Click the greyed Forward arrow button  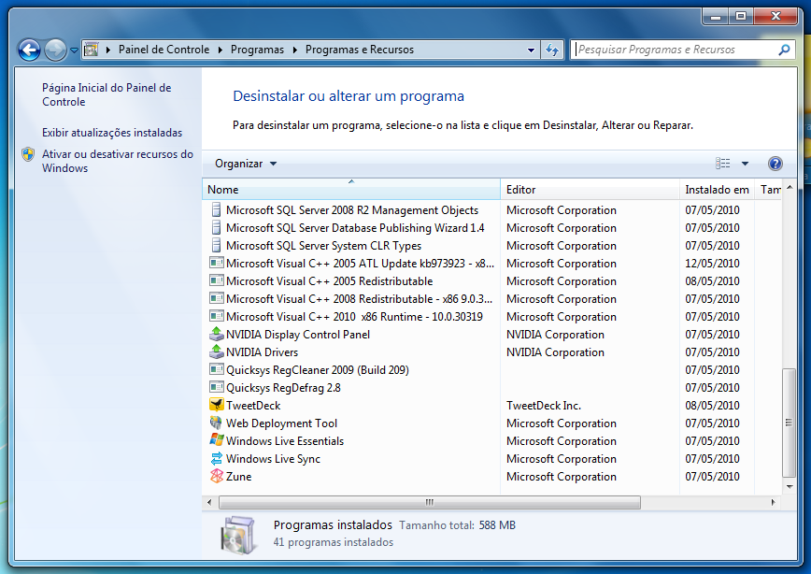[55, 50]
